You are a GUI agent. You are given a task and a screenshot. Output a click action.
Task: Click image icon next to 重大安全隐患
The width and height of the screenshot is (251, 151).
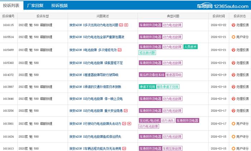click(x=126, y=111)
